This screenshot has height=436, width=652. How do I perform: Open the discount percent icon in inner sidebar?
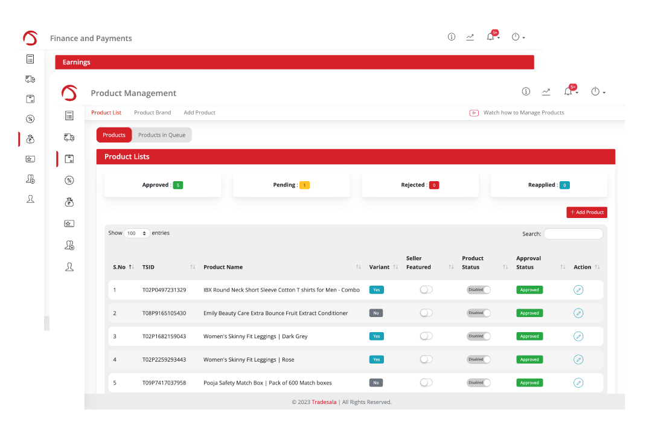pos(69,180)
